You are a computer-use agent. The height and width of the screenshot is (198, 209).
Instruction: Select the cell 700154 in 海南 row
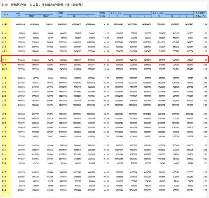(22, 136)
